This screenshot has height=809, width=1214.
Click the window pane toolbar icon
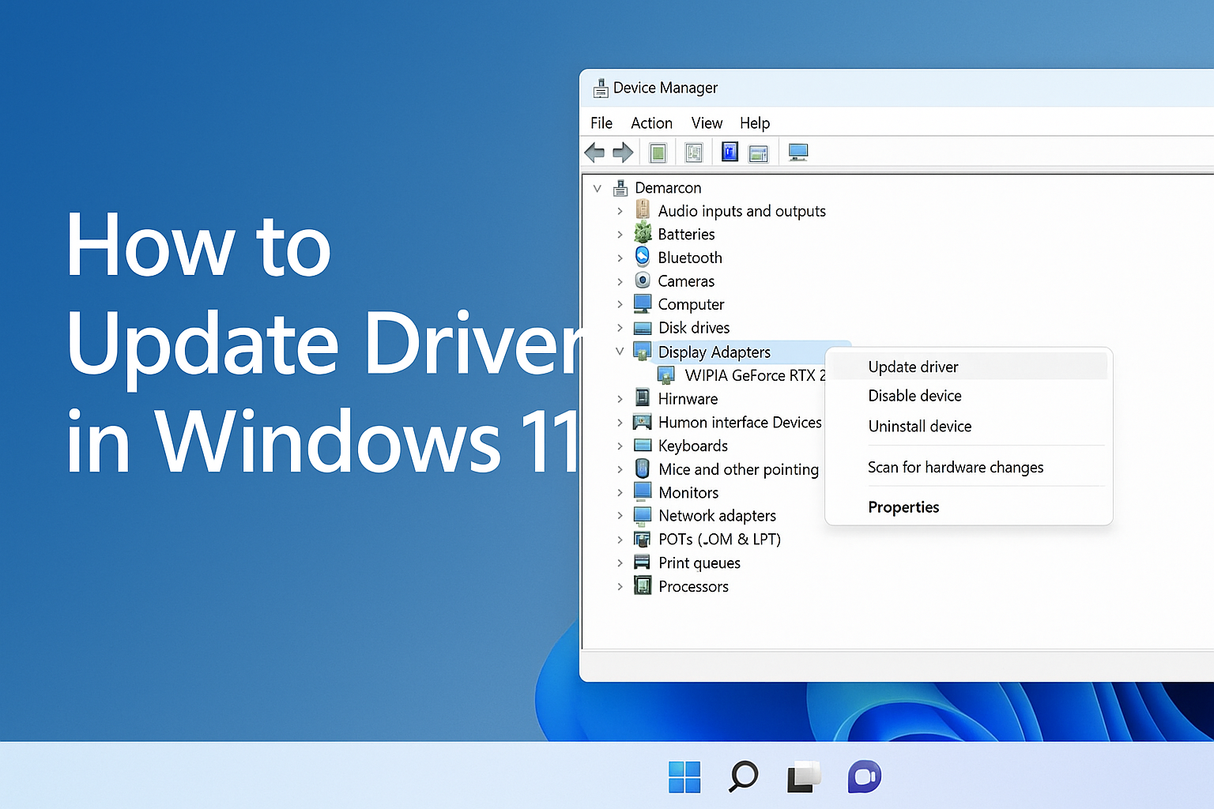[x=759, y=153]
